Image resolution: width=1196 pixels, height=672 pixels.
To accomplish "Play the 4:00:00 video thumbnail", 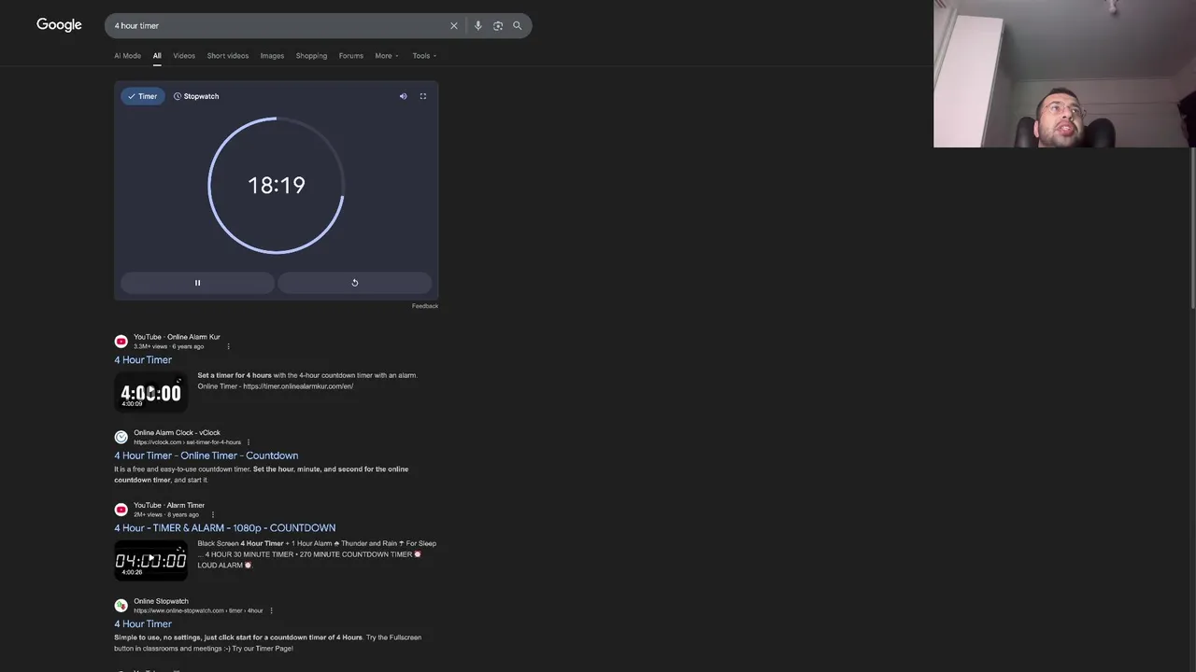I will (150, 392).
